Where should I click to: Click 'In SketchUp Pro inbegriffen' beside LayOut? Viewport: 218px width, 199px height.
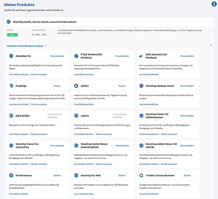(x=120, y=116)
